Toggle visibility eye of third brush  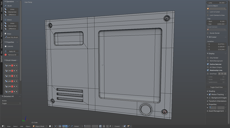pos(10,76)
